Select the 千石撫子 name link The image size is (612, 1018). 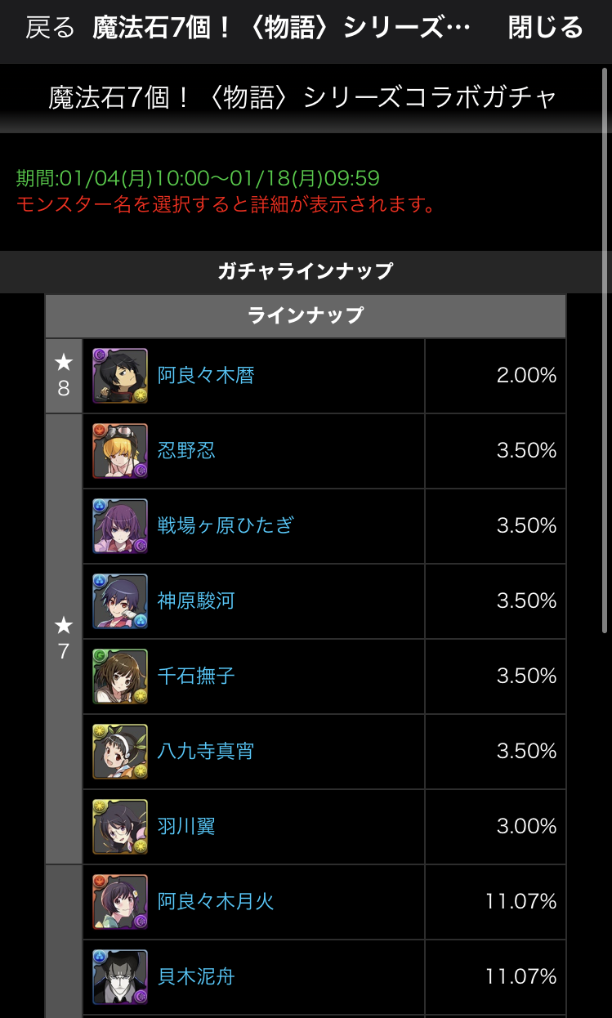pyautogui.click(x=196, y=676)
